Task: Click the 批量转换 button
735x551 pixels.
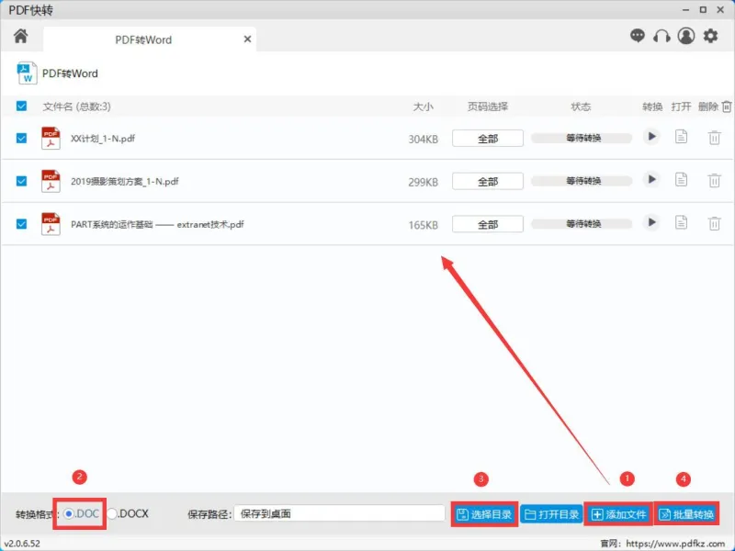Action: pos(686,514)
